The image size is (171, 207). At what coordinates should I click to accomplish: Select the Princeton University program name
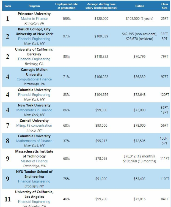click(x=34, y=14)
